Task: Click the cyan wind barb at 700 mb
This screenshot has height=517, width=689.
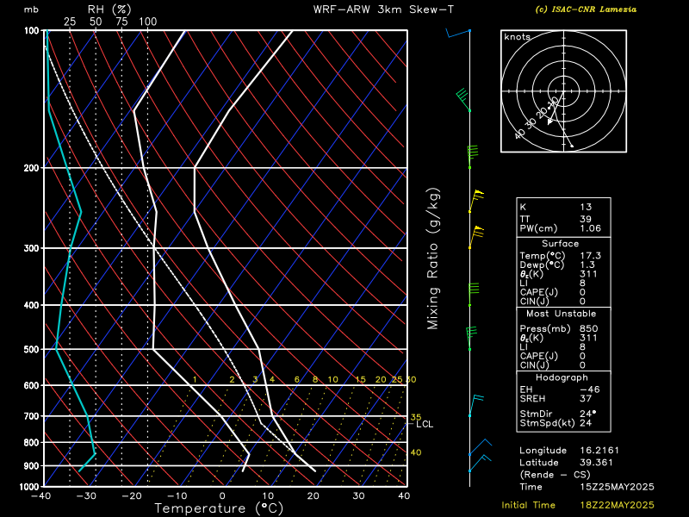Action: click(476, 406)
